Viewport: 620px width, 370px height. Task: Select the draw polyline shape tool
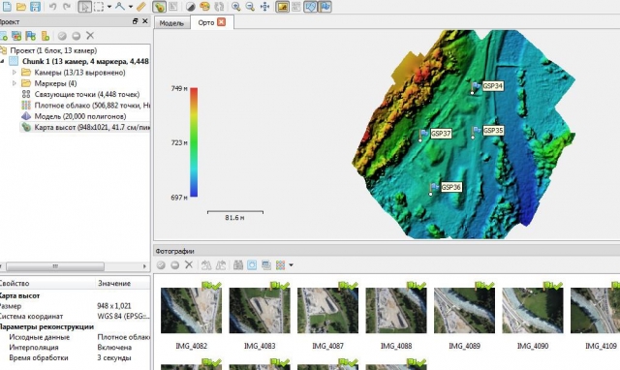pyautogui.click(x=120, y=7)
